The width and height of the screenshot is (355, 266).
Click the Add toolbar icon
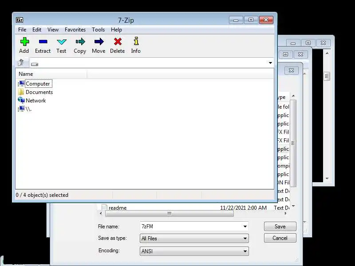click(24, 42)
